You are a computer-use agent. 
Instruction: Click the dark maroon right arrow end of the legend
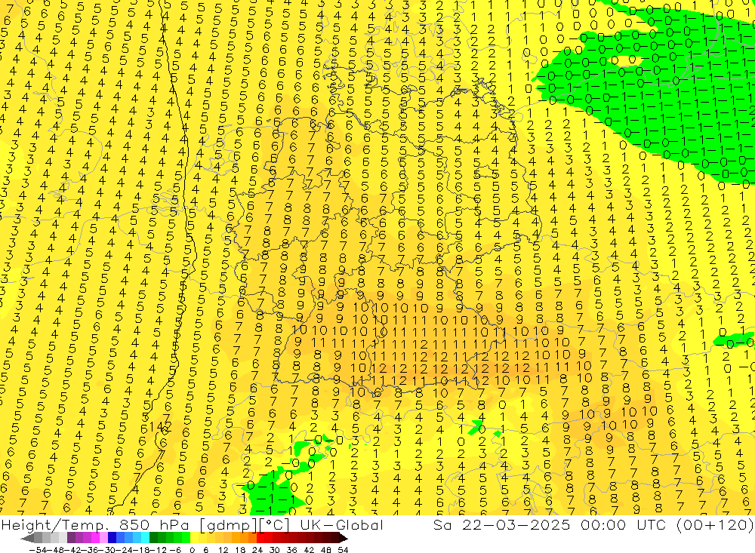(x=344, y=538)
